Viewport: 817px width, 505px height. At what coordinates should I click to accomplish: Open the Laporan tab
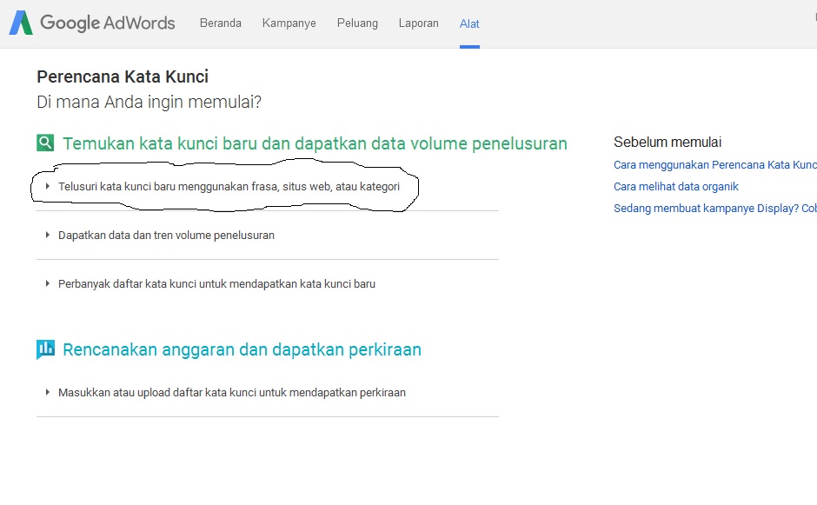pyautogui.click(x=418, y=23)
